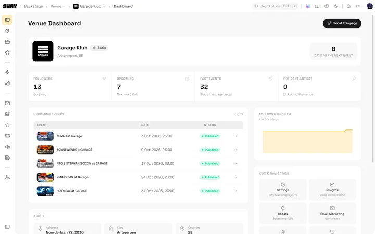Click the City Antwerpen field

pos(138,229)
